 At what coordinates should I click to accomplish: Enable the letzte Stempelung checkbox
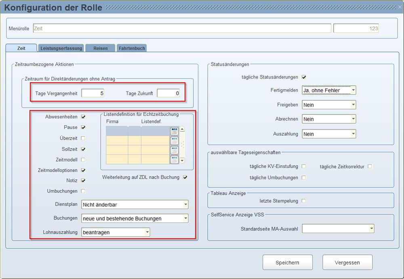[304, 201]
